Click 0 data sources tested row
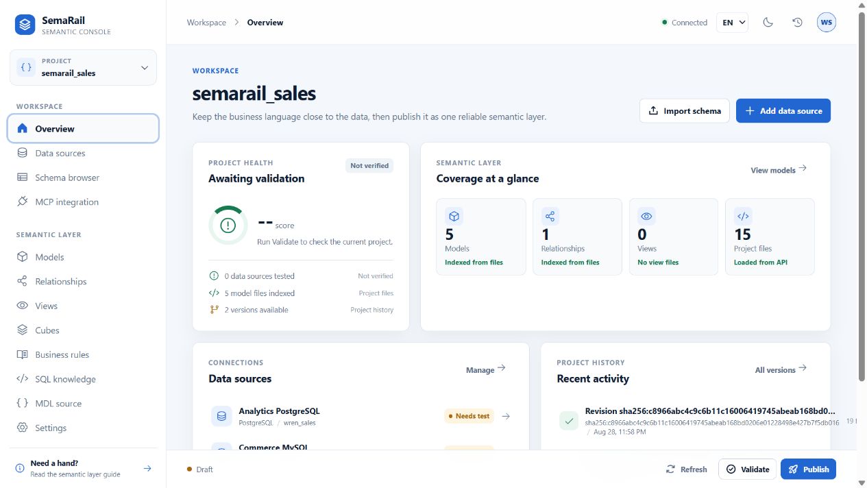This screenshot has width=867, height=488. pos(301,276)
